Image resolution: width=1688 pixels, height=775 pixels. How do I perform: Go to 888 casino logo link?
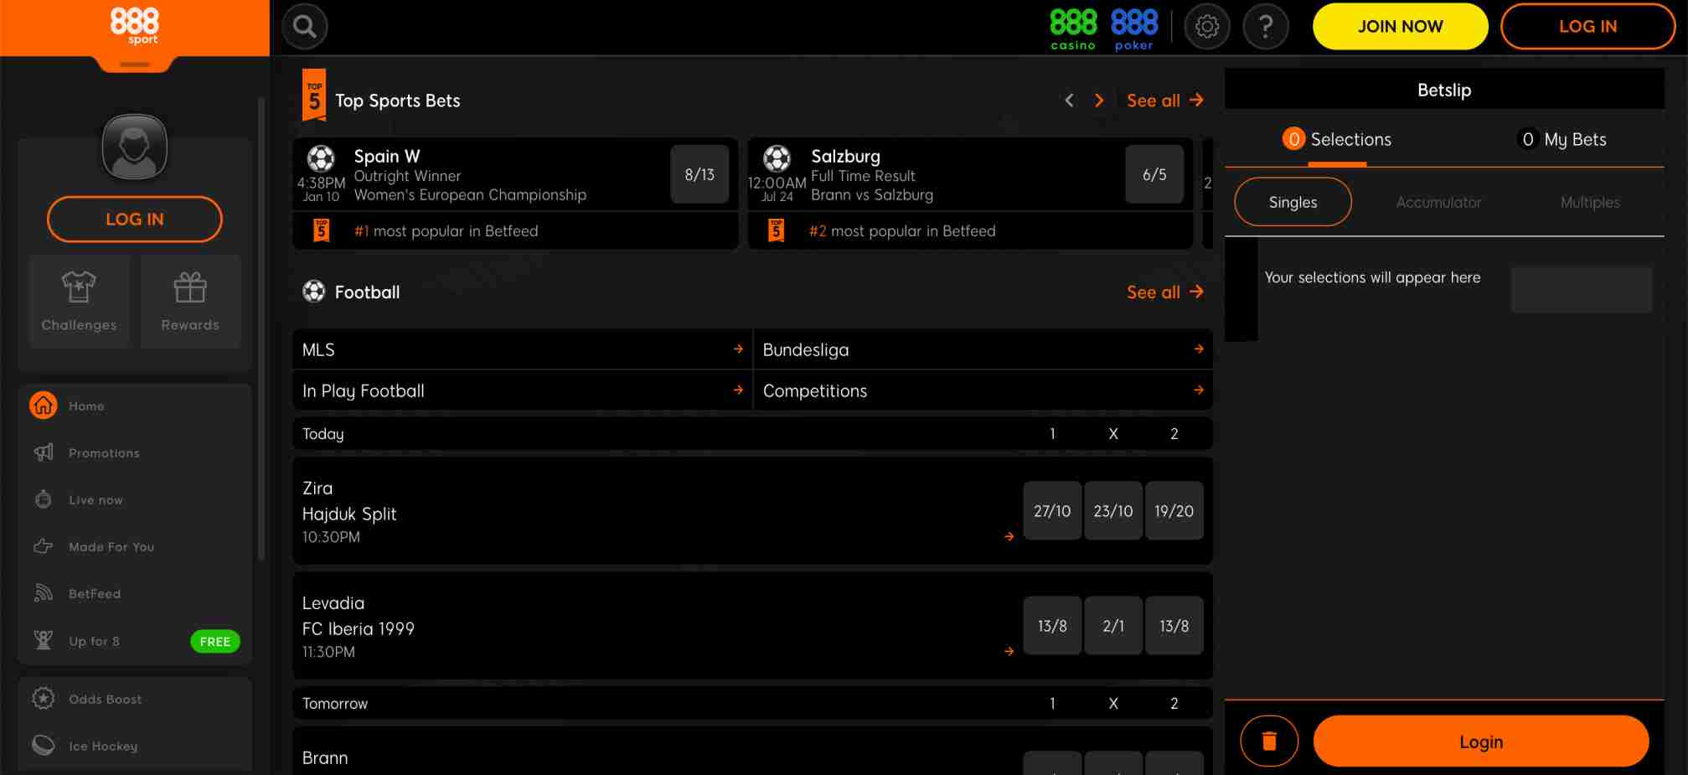click(1073, 29)
